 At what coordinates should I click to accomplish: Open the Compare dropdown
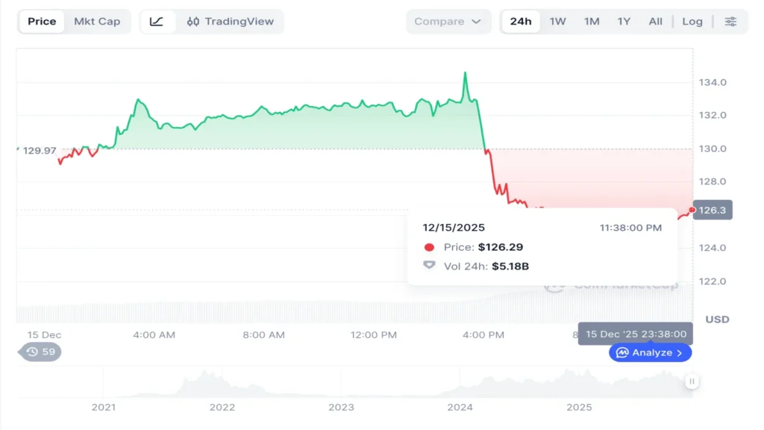[448, 22]
